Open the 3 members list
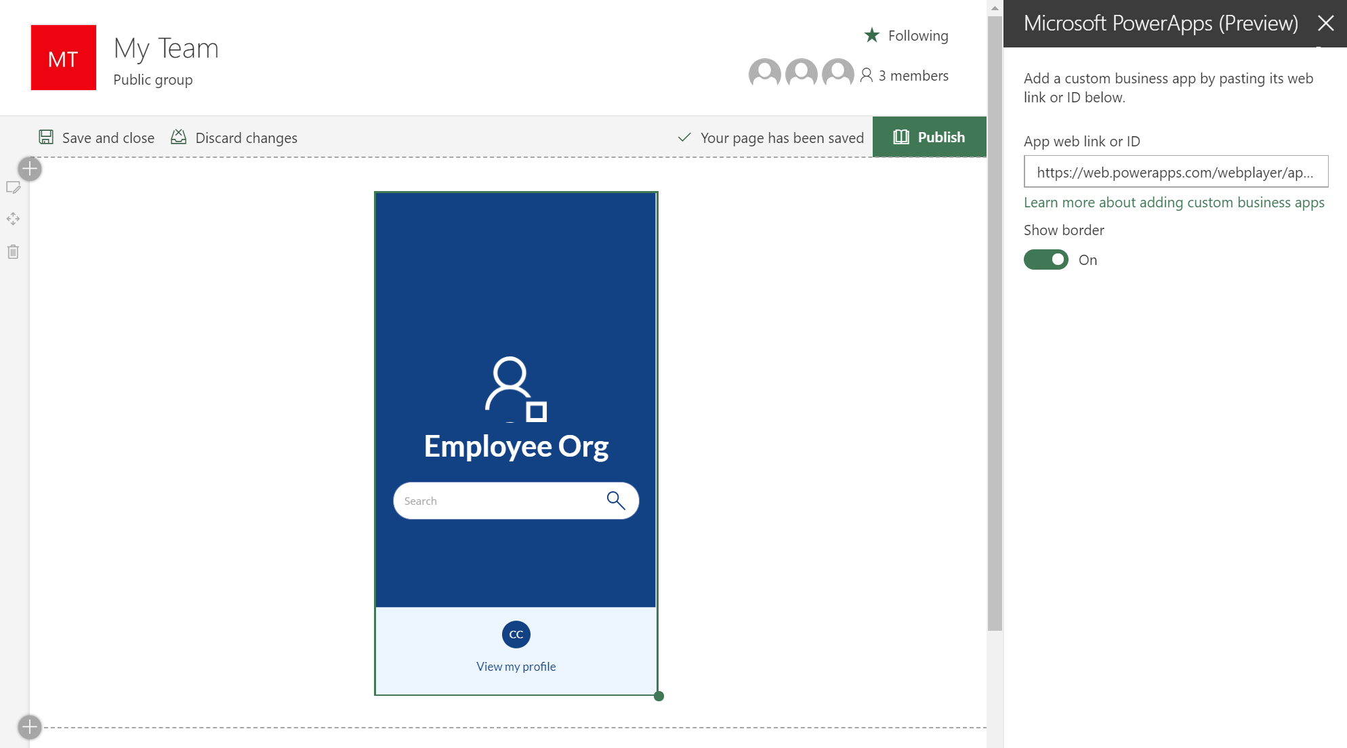This screenshot has width=1347, height=748. [905, 76]
